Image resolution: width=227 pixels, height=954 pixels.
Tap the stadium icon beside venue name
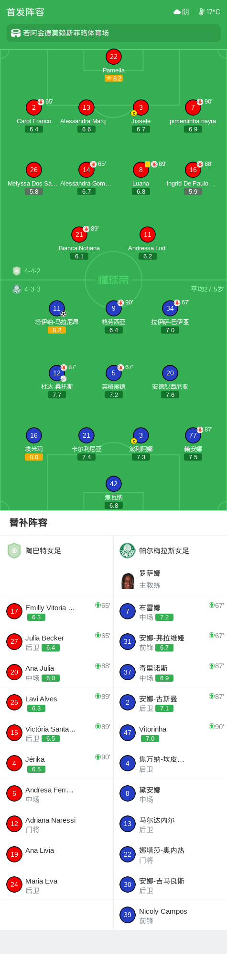[x=16, y=33]
